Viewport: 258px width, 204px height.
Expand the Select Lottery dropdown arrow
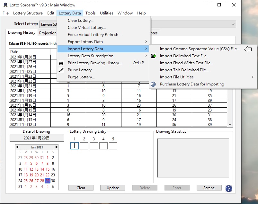pos(233,24)
